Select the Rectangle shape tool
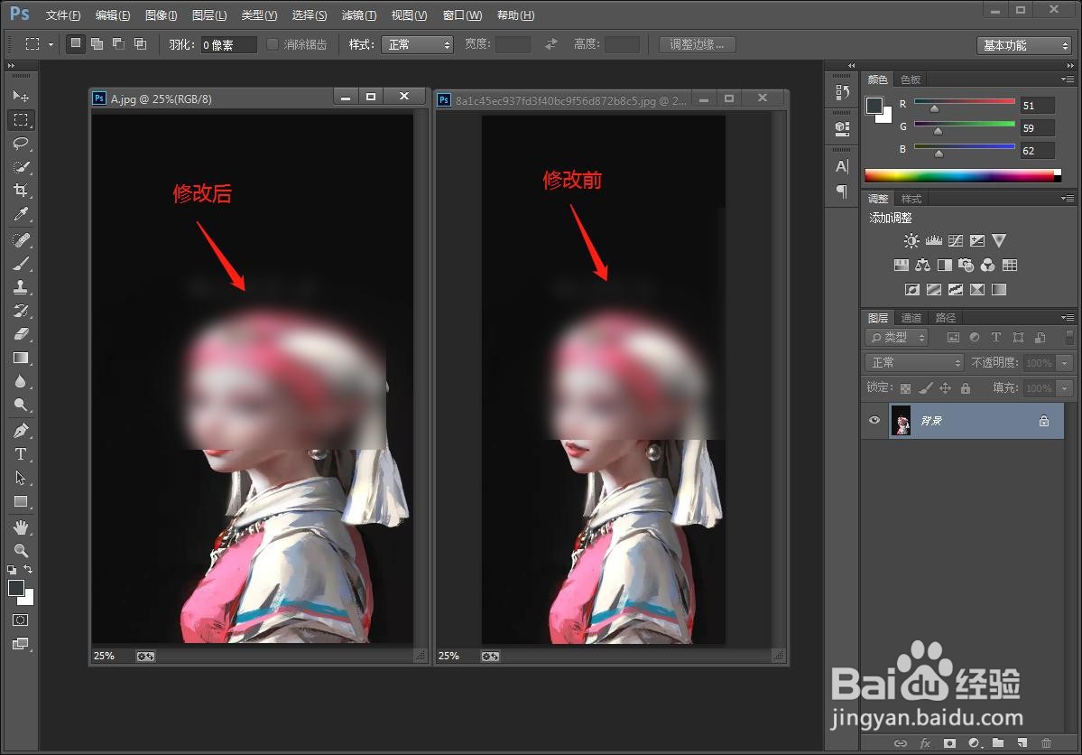The width and height of the screenshot is (1082, 755). click(21, 501)
